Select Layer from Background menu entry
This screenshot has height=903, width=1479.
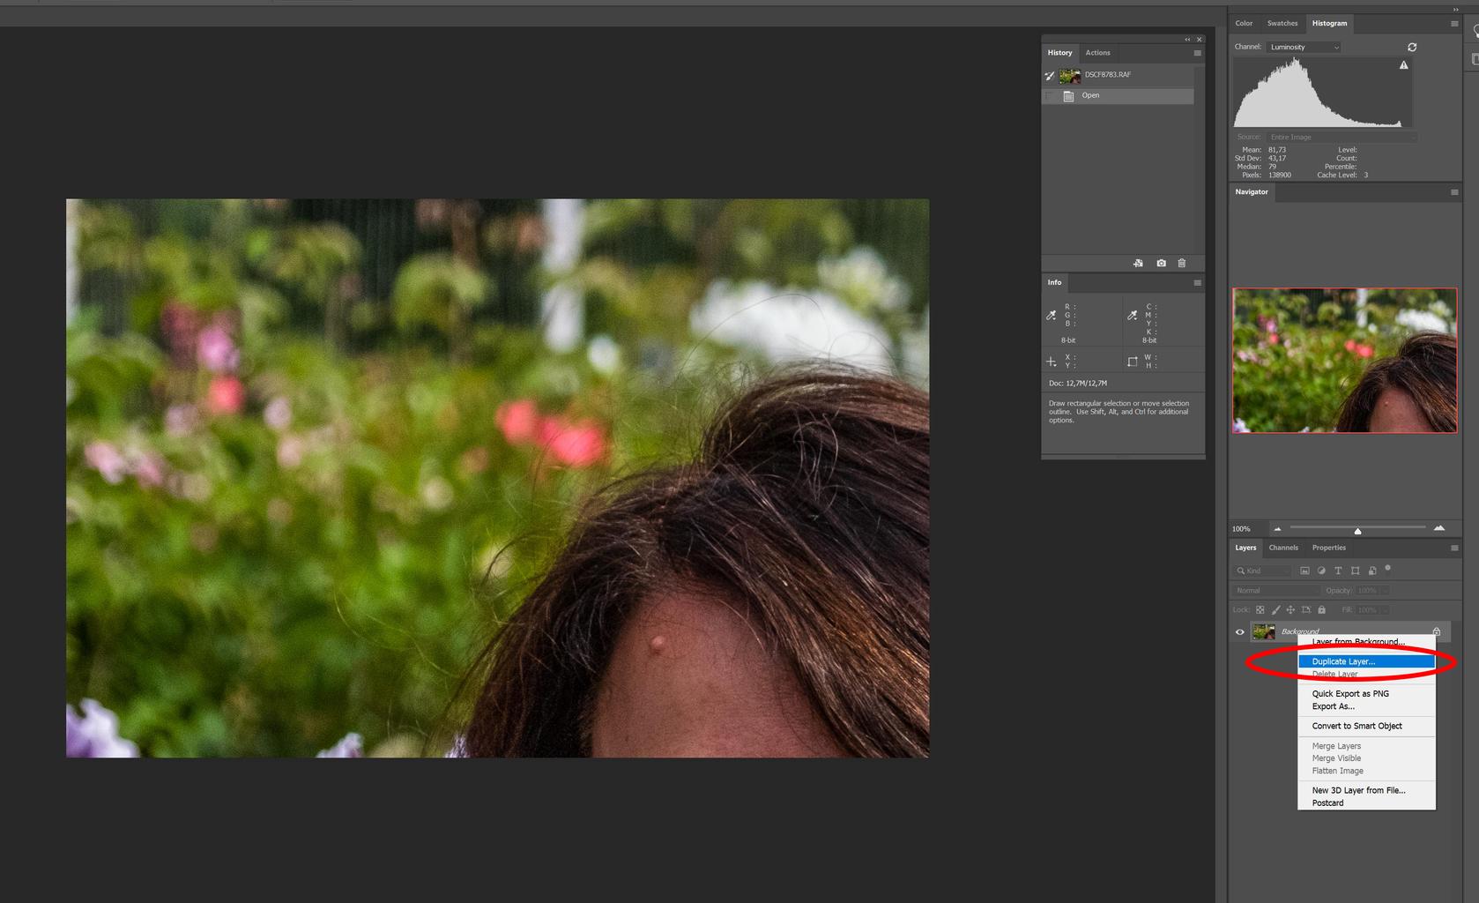pyautogui.click(x=1366, y=642)
